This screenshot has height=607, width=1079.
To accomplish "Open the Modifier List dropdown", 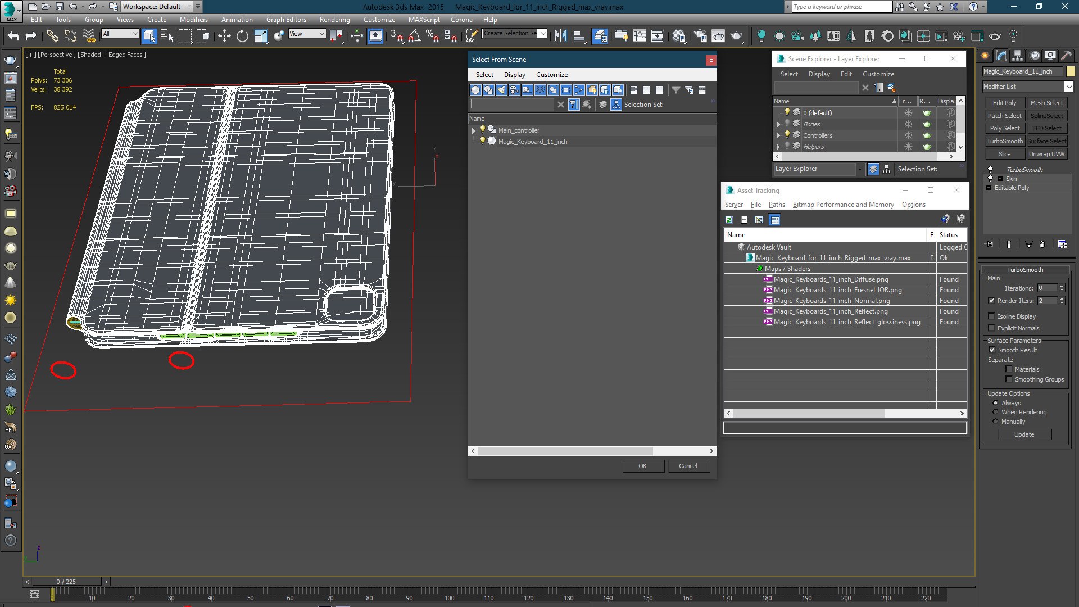I will coord(1068,87).
